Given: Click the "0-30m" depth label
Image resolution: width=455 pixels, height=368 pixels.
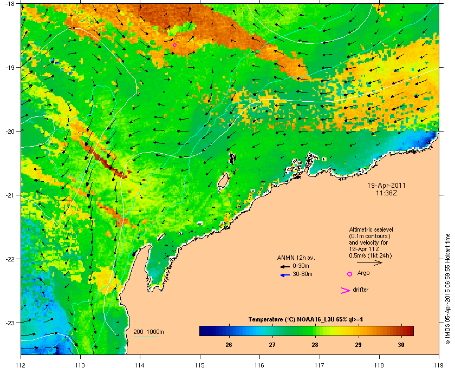Looking at the screenshot, I should tap(301, 266).
